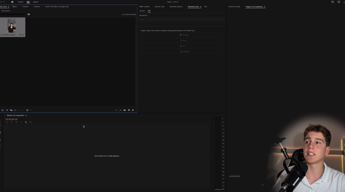Toggle Snap in Timeline magnet icon

(x=12, y=122)
